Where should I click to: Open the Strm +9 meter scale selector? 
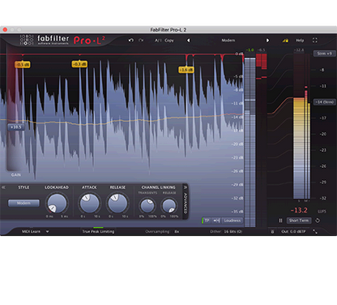click(324, 54)
